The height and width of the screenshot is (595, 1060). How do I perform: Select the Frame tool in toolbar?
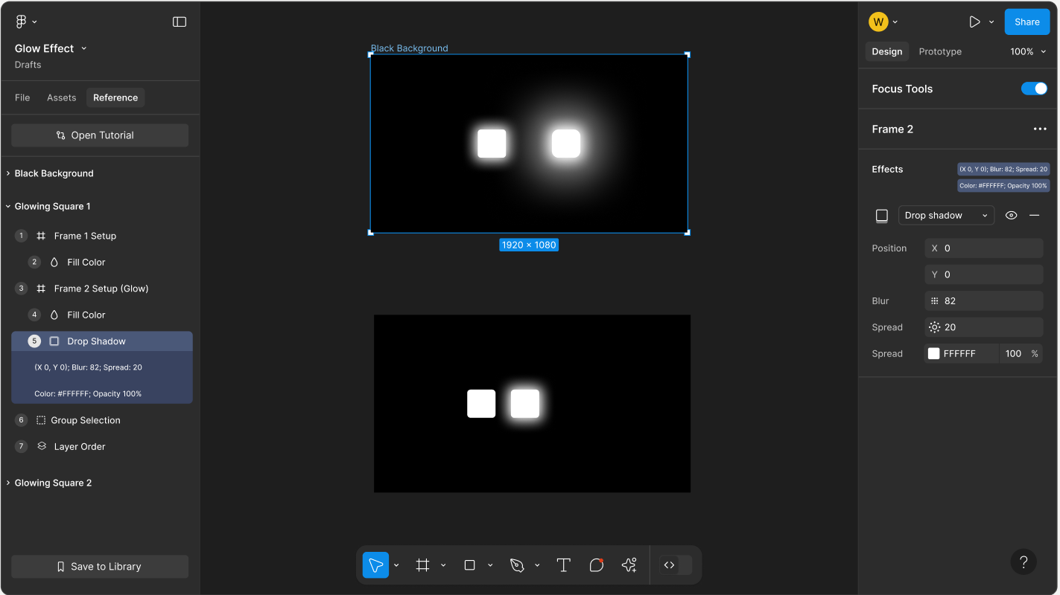point(422,565)
